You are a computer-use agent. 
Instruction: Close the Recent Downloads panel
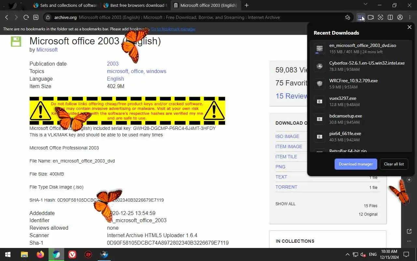410,27
